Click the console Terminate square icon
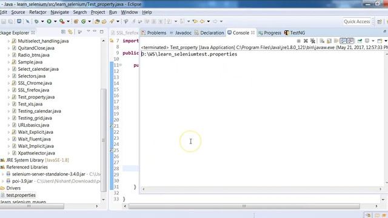Image resolution: width=388 pixels, height=218 pixels. pos(299,41)
